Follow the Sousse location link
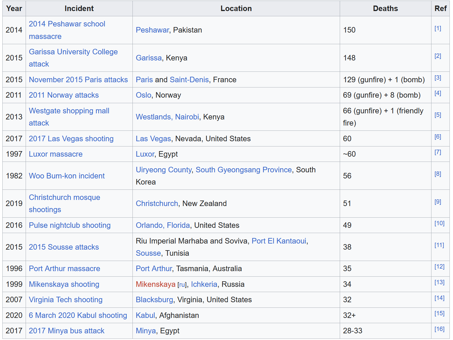This screenshot has height=340, width=453. 148,253
